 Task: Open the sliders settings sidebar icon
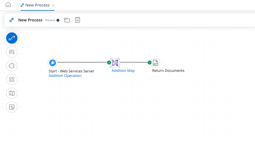pyautogui.click(x=12, y=52)
